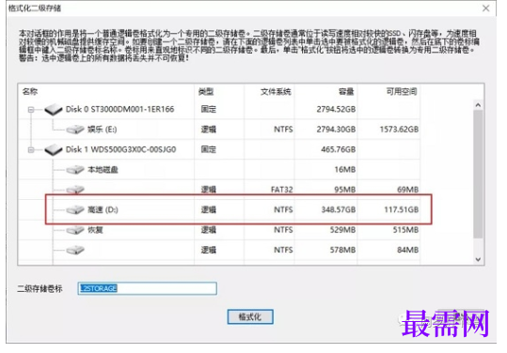Click the 类型 column header
The width and height of the screenshot is (507, 353).
206,92
